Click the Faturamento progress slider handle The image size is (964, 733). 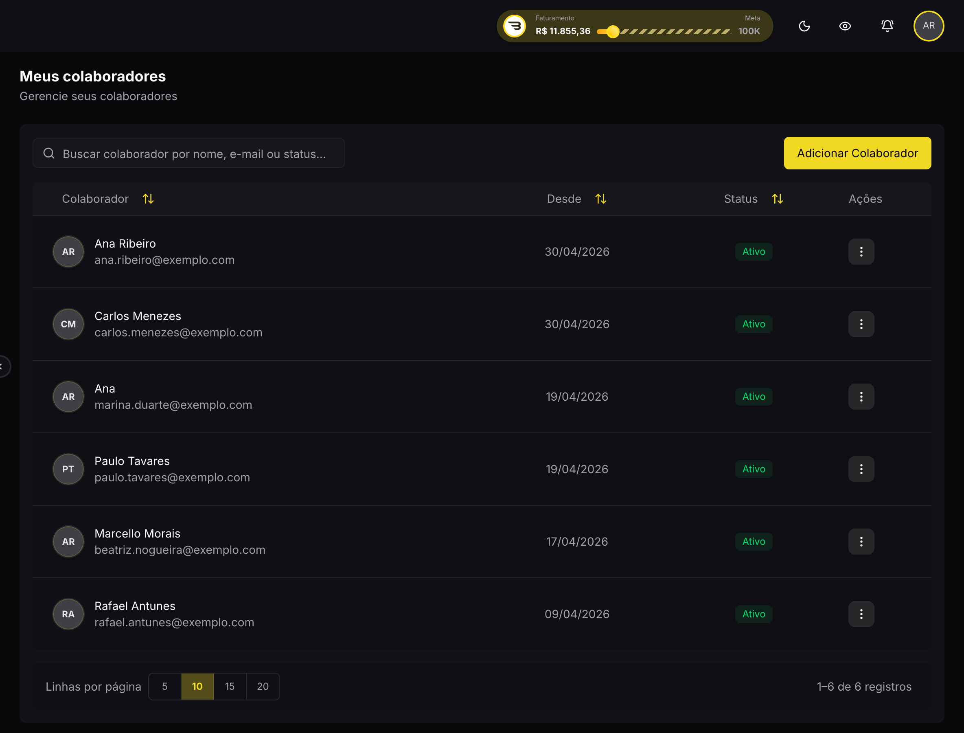coord(613,31)
